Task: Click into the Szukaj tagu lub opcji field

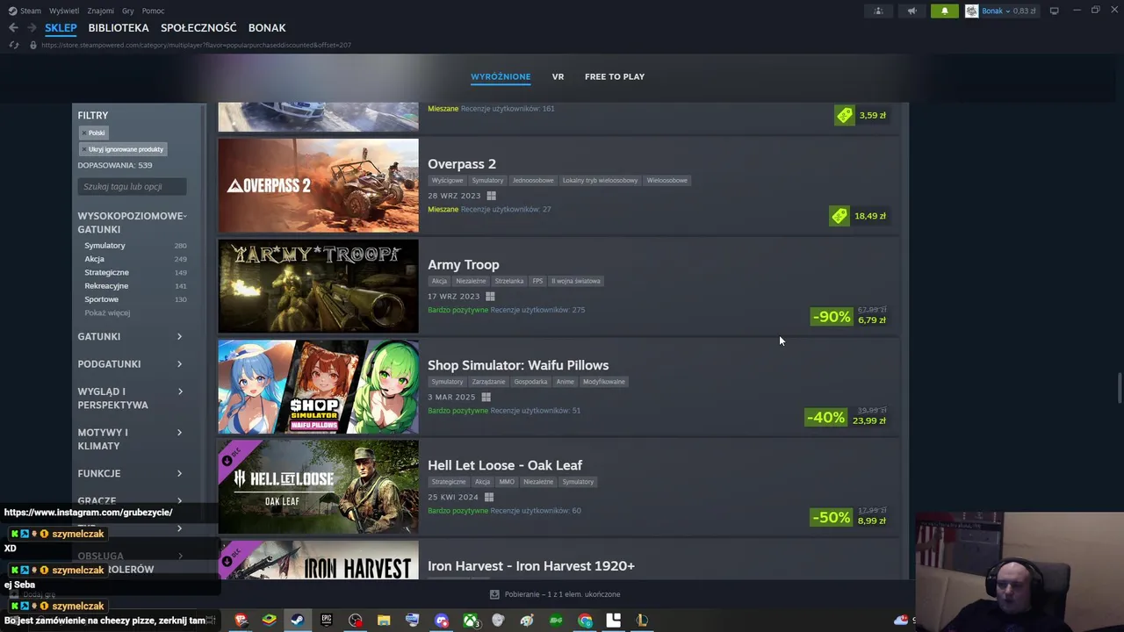Action: [132, 187]
